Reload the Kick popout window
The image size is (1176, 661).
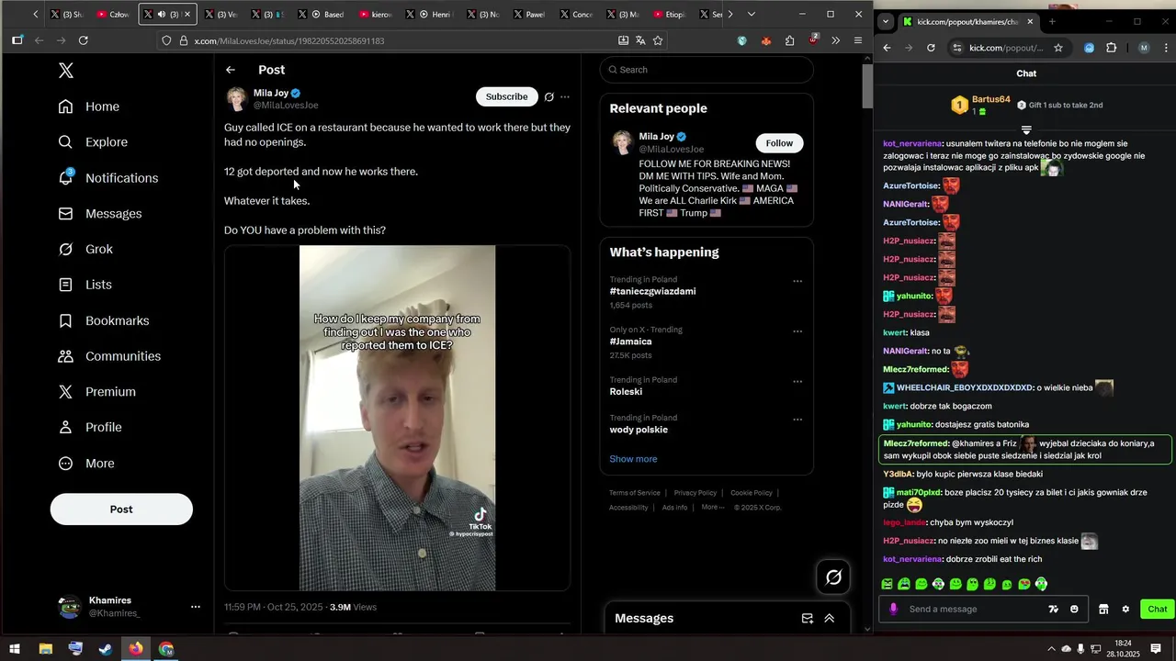pyautogui.click(x=931, y=48)
